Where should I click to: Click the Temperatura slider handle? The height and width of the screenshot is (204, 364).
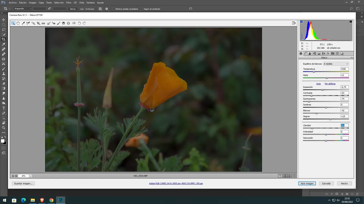click(x=314, y=72)
